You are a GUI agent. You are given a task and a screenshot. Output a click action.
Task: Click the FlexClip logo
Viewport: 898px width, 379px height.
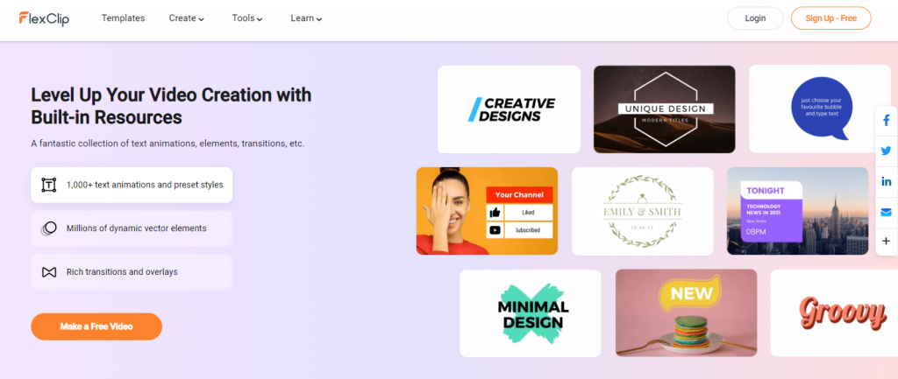pos(44,18)
